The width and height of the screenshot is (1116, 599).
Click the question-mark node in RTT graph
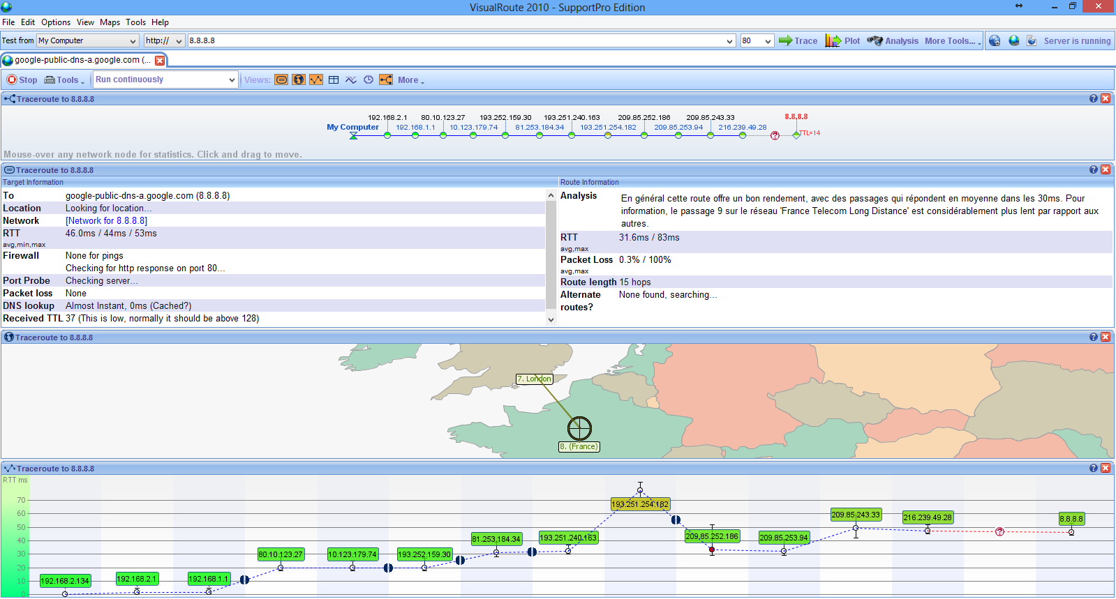[999, 531]
